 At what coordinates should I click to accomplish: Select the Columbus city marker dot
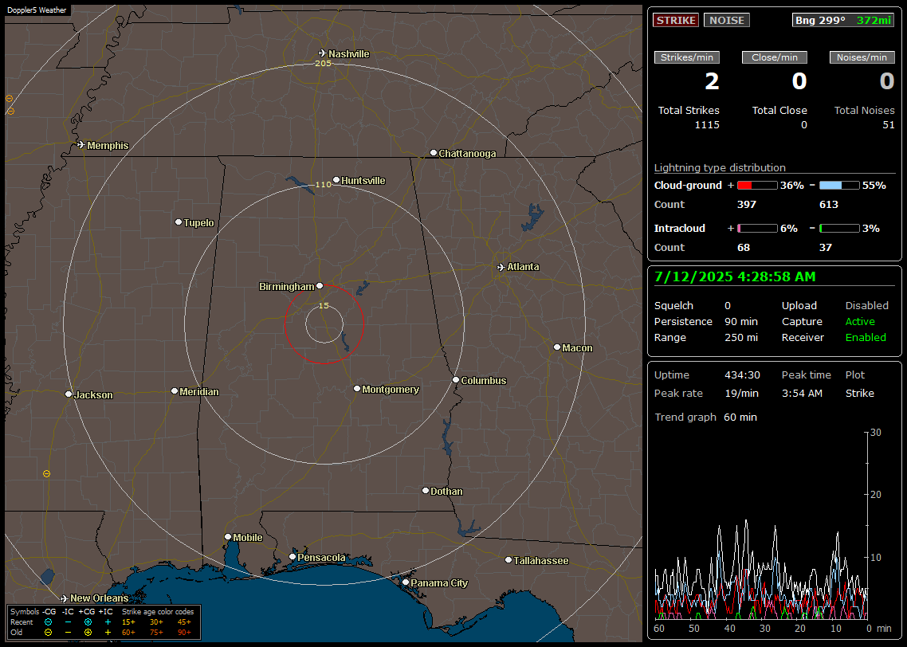[456, 380]
